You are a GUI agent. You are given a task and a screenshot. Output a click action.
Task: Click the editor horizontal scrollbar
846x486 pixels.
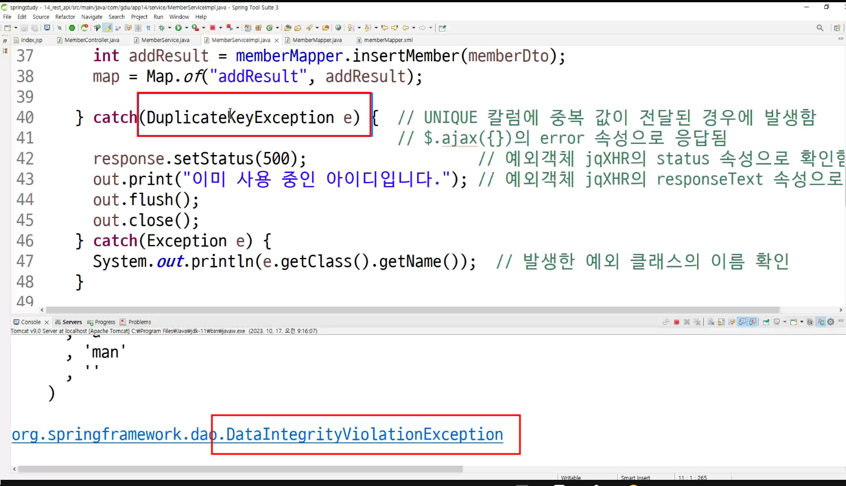tap(413, 310)
